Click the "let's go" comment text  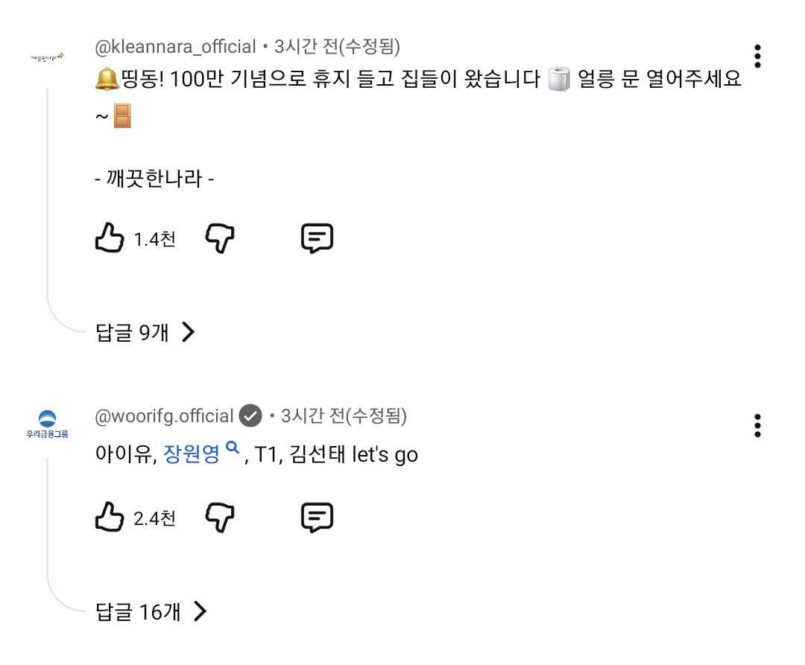click(385, 454)
